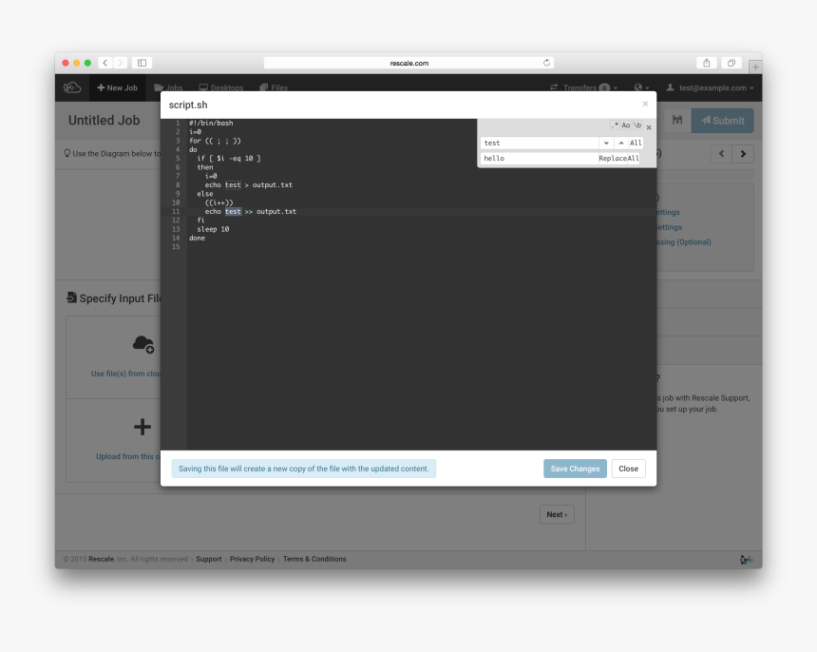Viewport: 817px width, 652px height.
Task: Click the Submit job button
Action: (722, 121)
